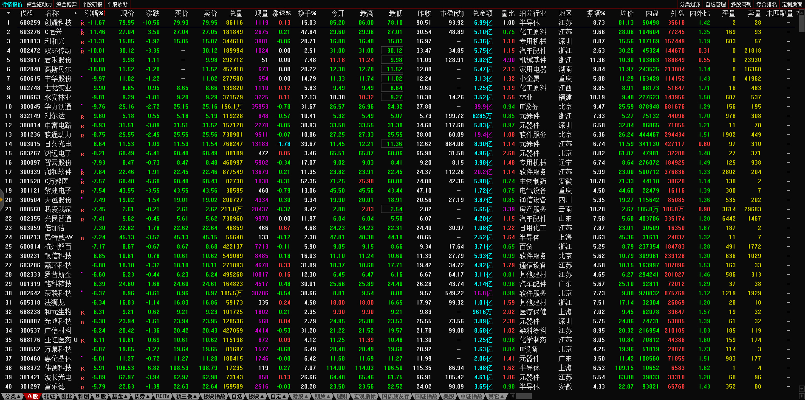Click the small dot icon after 名称 header
The width and height of the screenshot is (805, 400).
click(x=76, y=13)
